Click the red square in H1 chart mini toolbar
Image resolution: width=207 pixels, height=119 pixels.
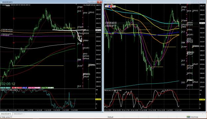(111, 6)
